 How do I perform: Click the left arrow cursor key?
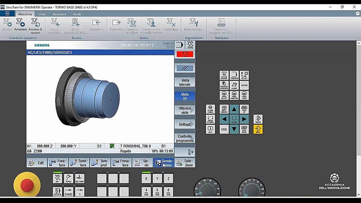224,119
